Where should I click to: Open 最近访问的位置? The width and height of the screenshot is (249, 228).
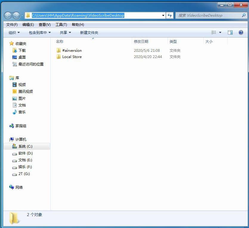click(x=31, y=64)
